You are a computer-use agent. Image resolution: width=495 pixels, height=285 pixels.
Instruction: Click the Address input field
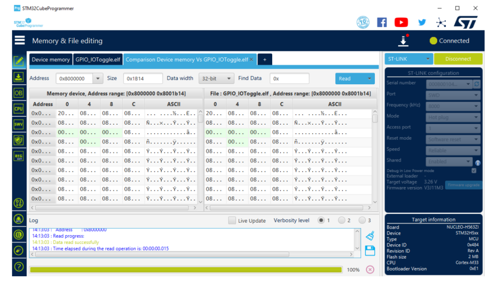click(x=75, y=79)
